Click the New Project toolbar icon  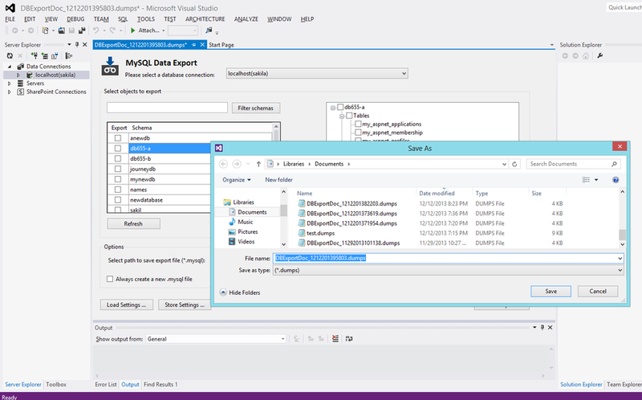(45, 31)
